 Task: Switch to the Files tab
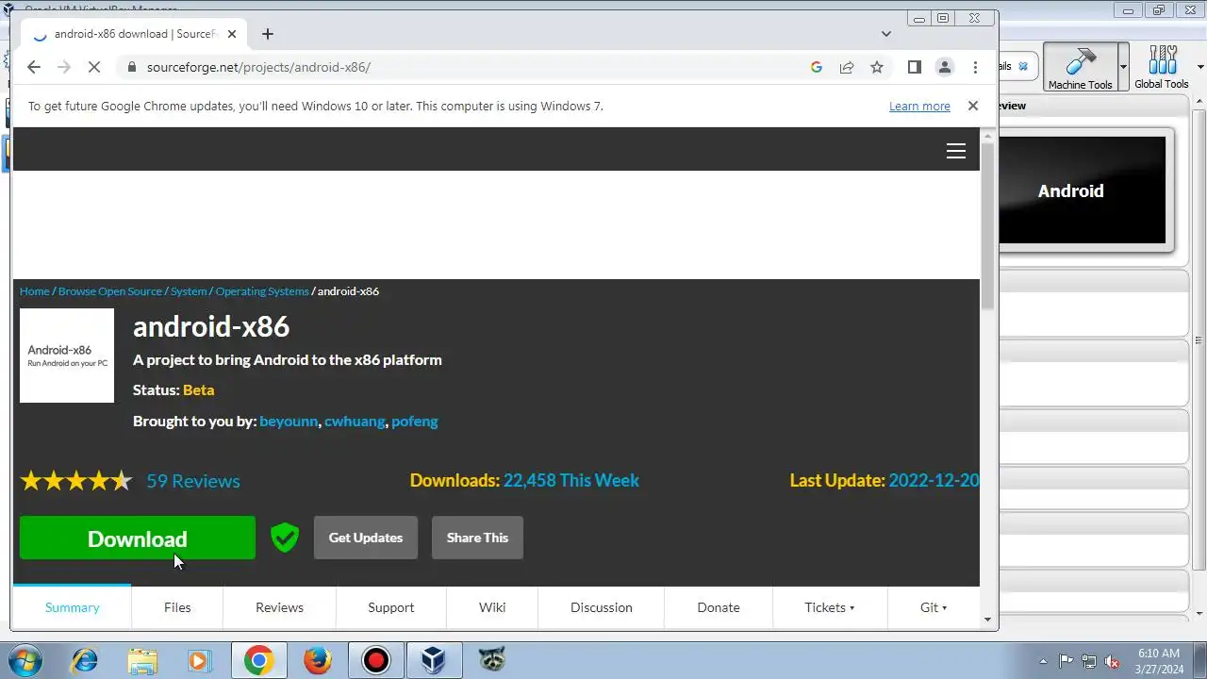(x=177, y=607)
